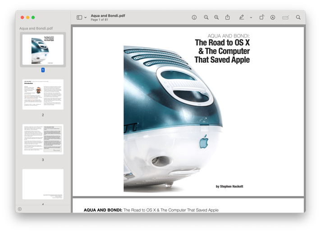Click the 'The Road to OS X' cover title
The width and height of the screenshot is (321, 233).
pos(222,42)
